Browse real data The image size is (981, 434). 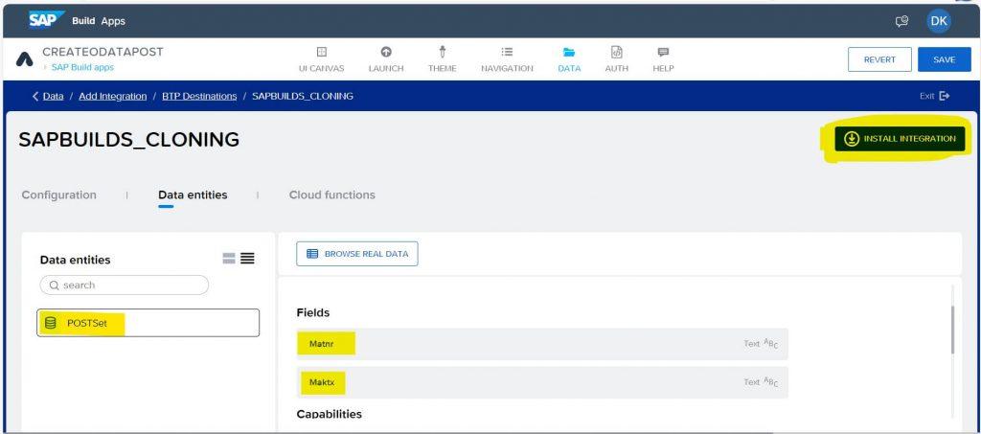[357, 254]
